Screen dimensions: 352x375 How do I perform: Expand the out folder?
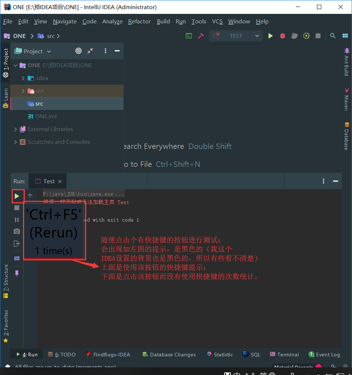point(23,91)
